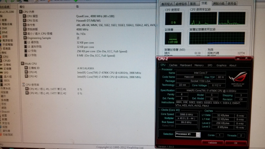Open 作業系統 category in AIDA64 sidebar

click(6, 88)
